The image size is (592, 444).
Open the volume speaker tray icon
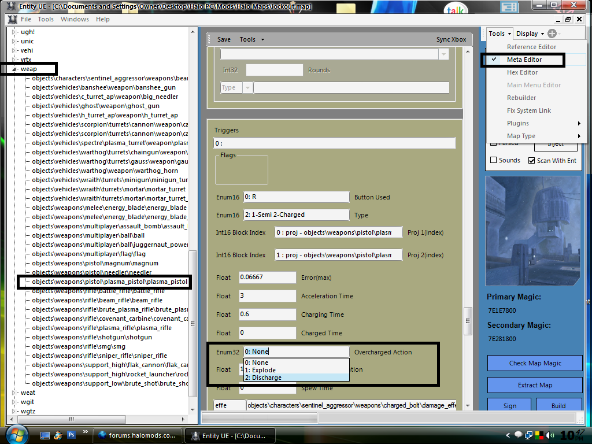[550, 436]
